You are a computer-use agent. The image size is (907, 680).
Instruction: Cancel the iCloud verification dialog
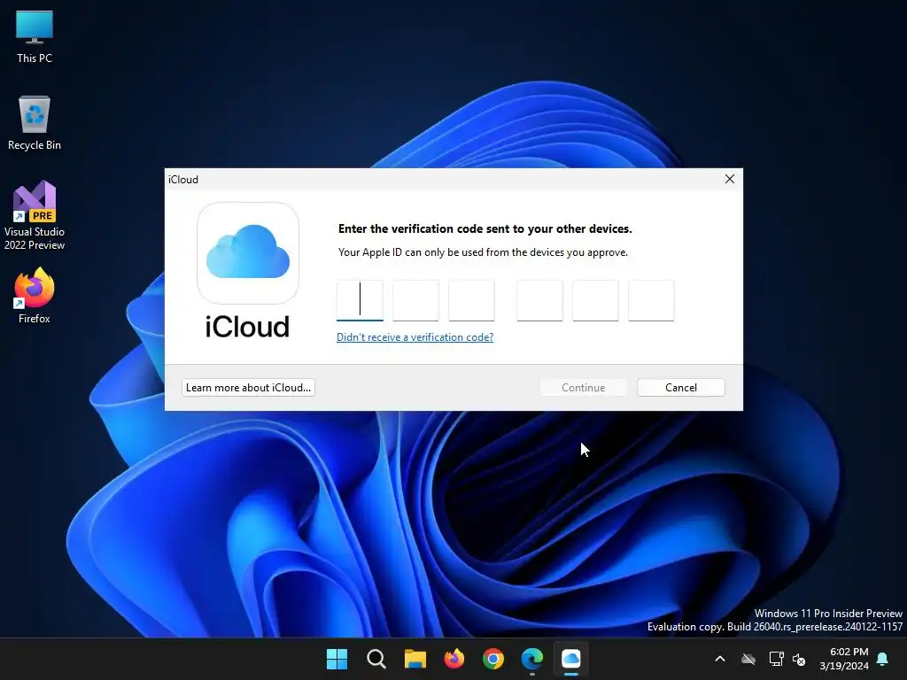click(681, 388)
